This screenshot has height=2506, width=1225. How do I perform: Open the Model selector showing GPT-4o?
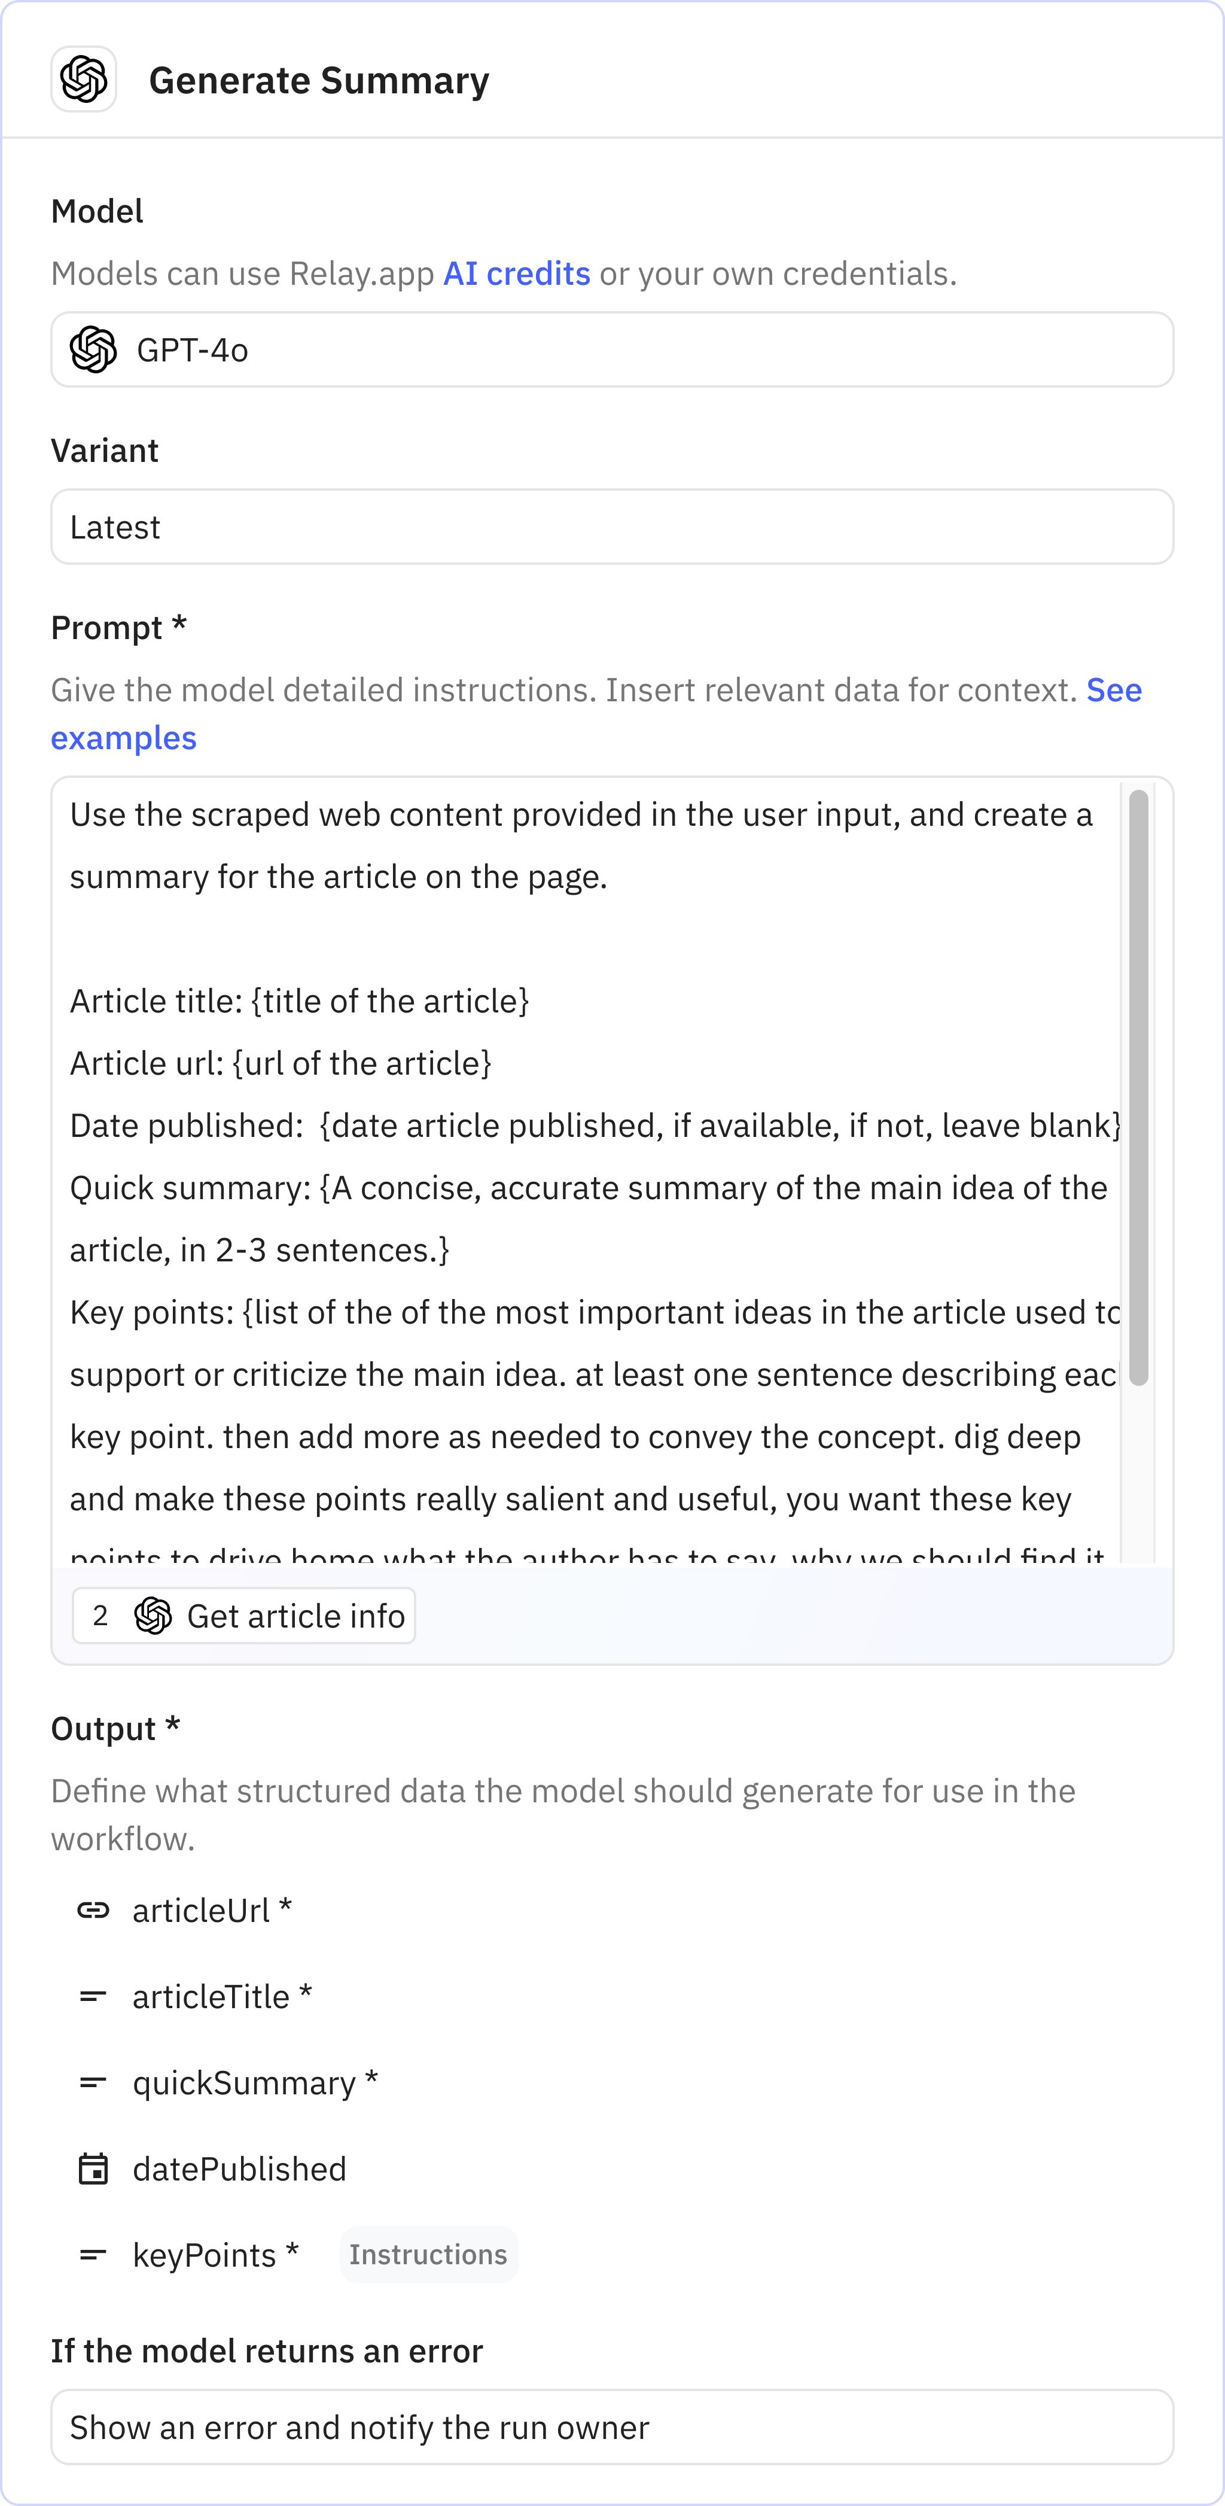612,350
